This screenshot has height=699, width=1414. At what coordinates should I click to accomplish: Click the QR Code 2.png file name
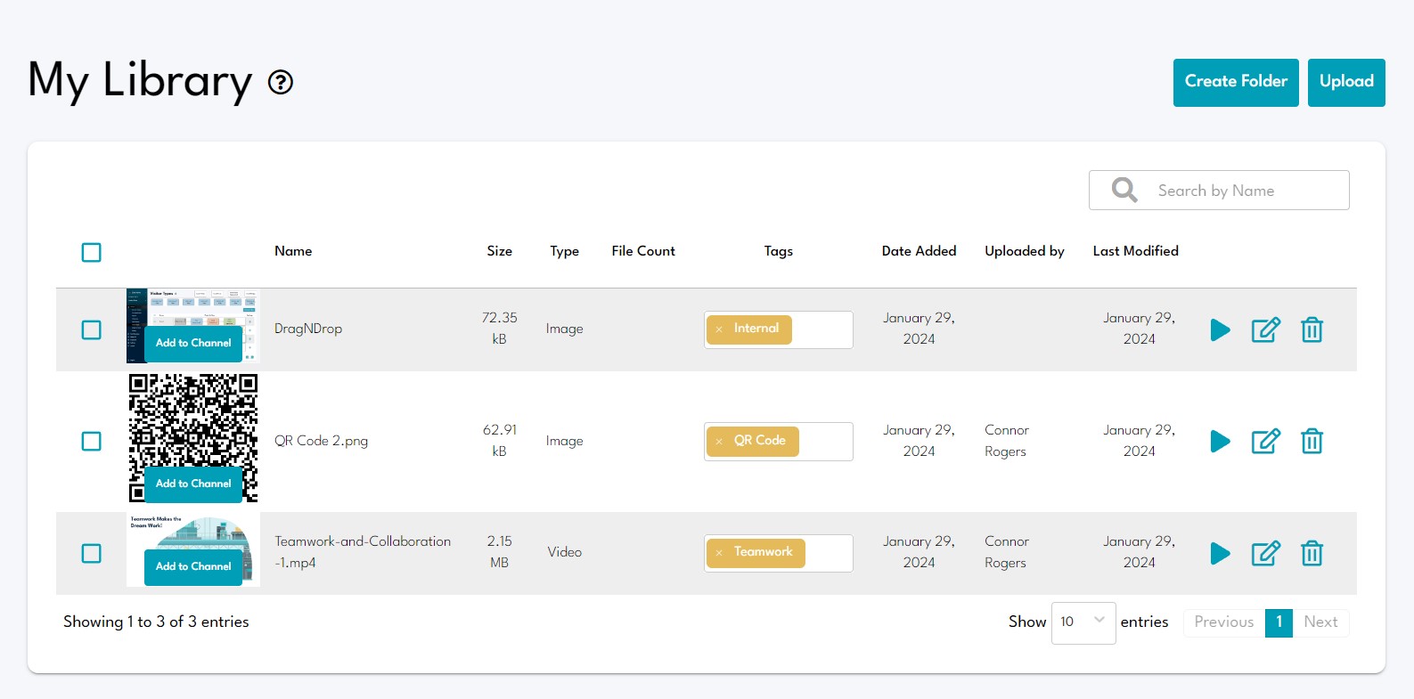pyautogui.click(x=321, y=441)
